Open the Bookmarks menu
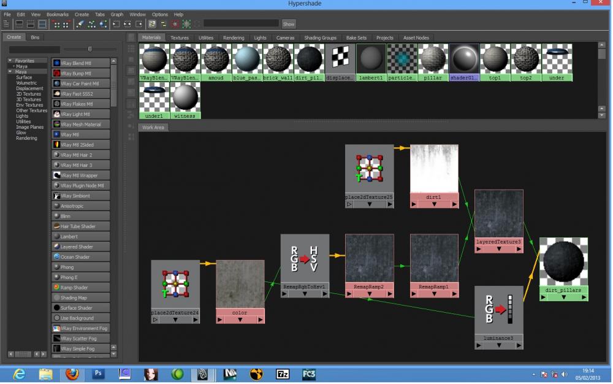 [x=58, y=15]
